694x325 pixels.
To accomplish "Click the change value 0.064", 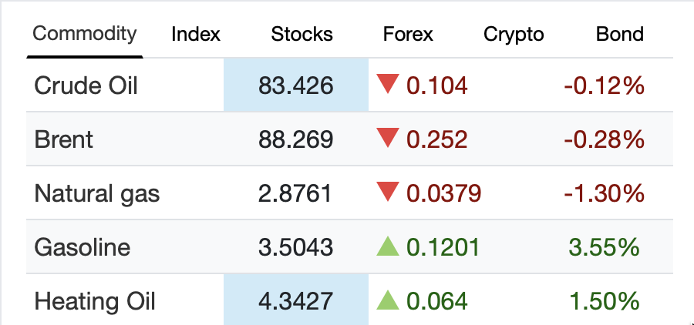I will click(x=437, y=302).
